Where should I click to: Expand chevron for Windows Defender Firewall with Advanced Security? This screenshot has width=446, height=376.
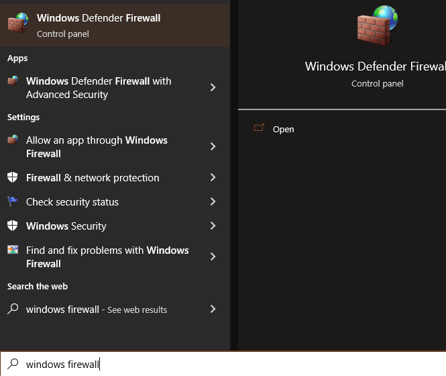tap(213, 87)
